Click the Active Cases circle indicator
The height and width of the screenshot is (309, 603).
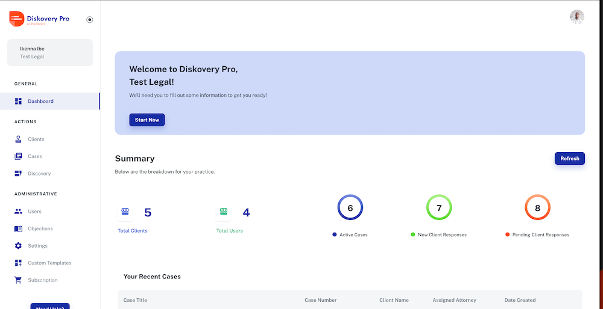[x=350, y=207]
